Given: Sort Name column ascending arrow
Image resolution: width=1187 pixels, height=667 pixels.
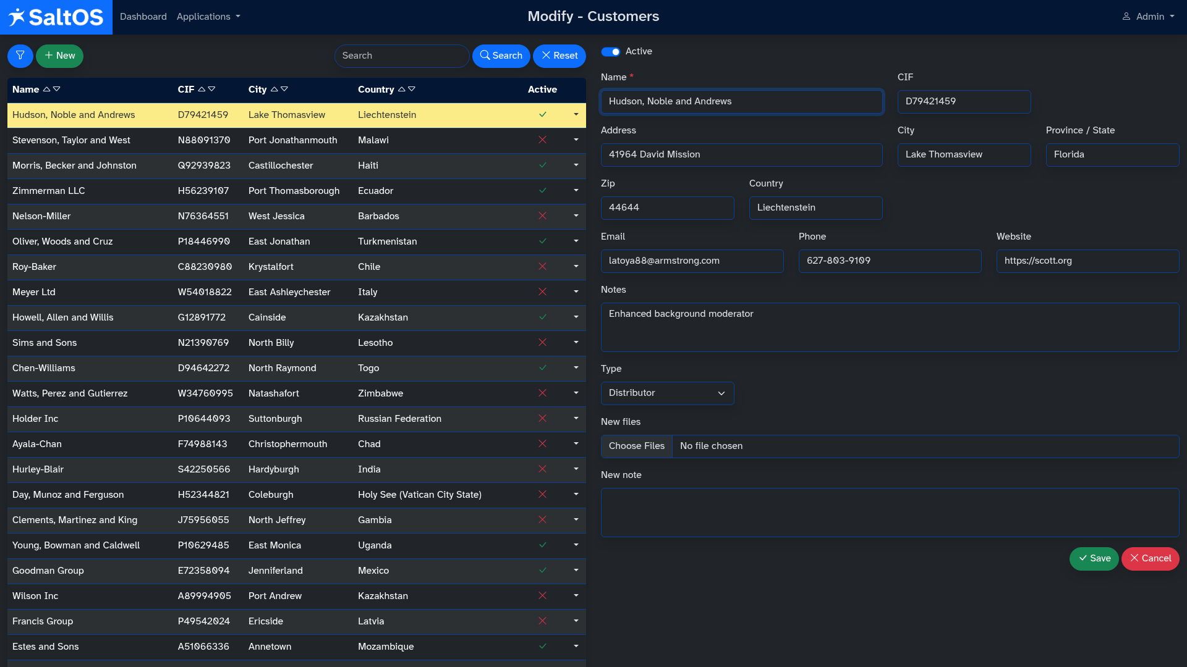Looking at the screenshot, I should (46, 90).
